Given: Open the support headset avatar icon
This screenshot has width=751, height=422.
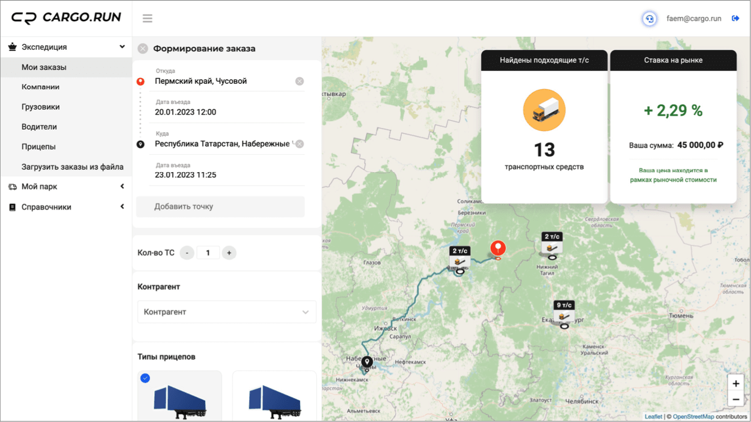Looking at the screenshot, I should 649,18.
